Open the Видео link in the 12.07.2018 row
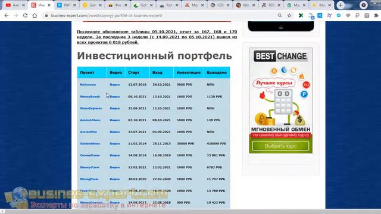 click(115, 84)
